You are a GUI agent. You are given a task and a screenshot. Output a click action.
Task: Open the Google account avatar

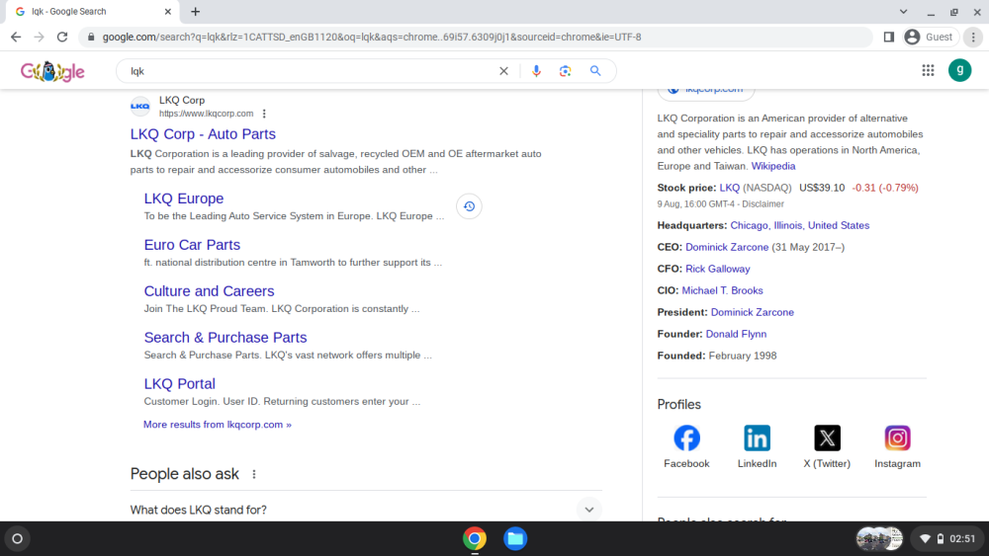960,70
